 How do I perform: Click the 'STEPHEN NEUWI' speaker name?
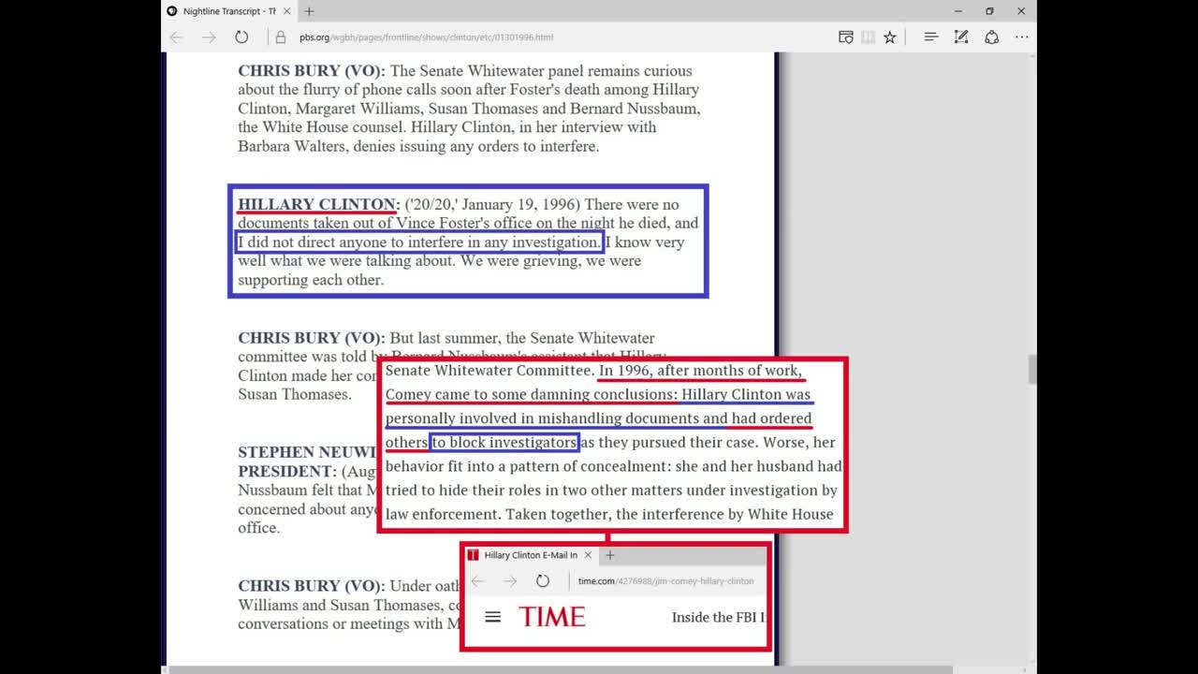point(307,452)
